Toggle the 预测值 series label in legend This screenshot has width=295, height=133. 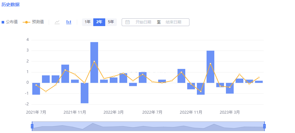pyautogui.click(x=38, y=22)
